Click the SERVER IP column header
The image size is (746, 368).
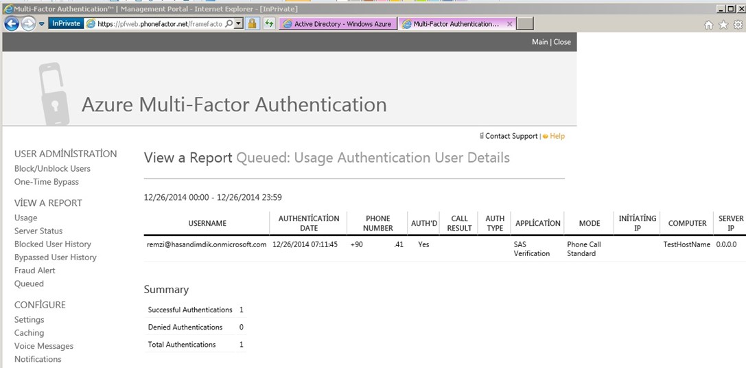point(732,223)
